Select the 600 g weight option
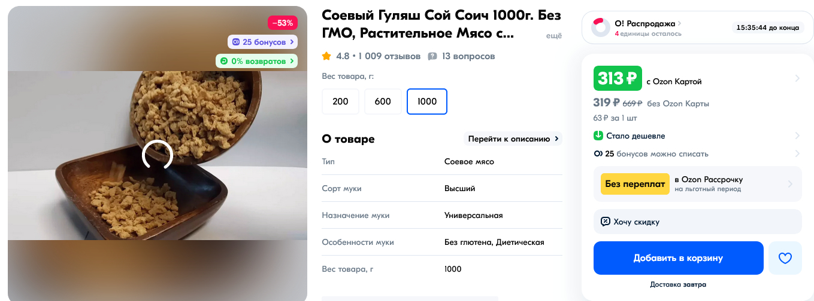Image resolution: width=814 pixels, height=301 pixels. pyautogui.click(x=383, y=102)
